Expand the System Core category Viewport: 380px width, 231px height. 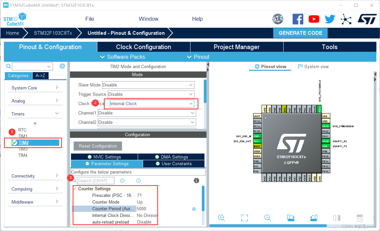35,88
